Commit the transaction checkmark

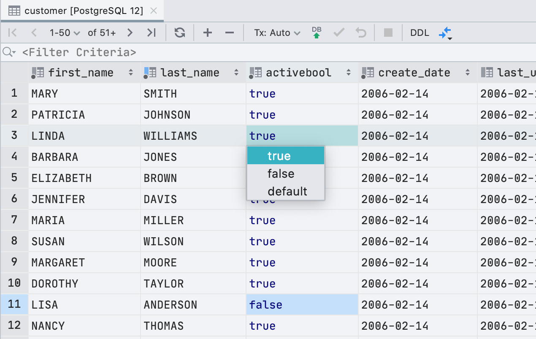[339, 33]
